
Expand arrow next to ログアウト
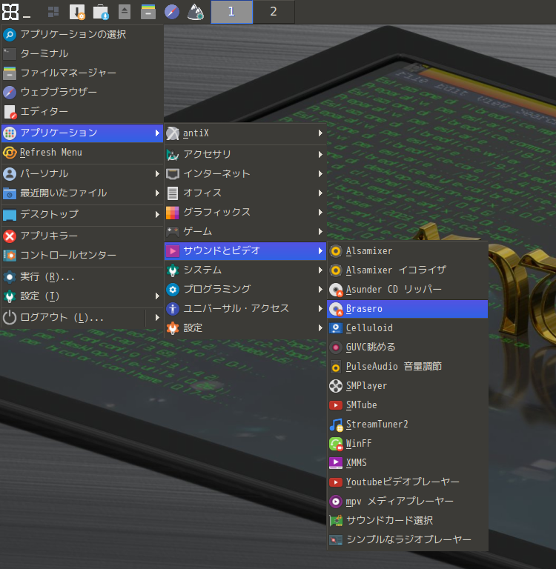click(x=157, y=318)
